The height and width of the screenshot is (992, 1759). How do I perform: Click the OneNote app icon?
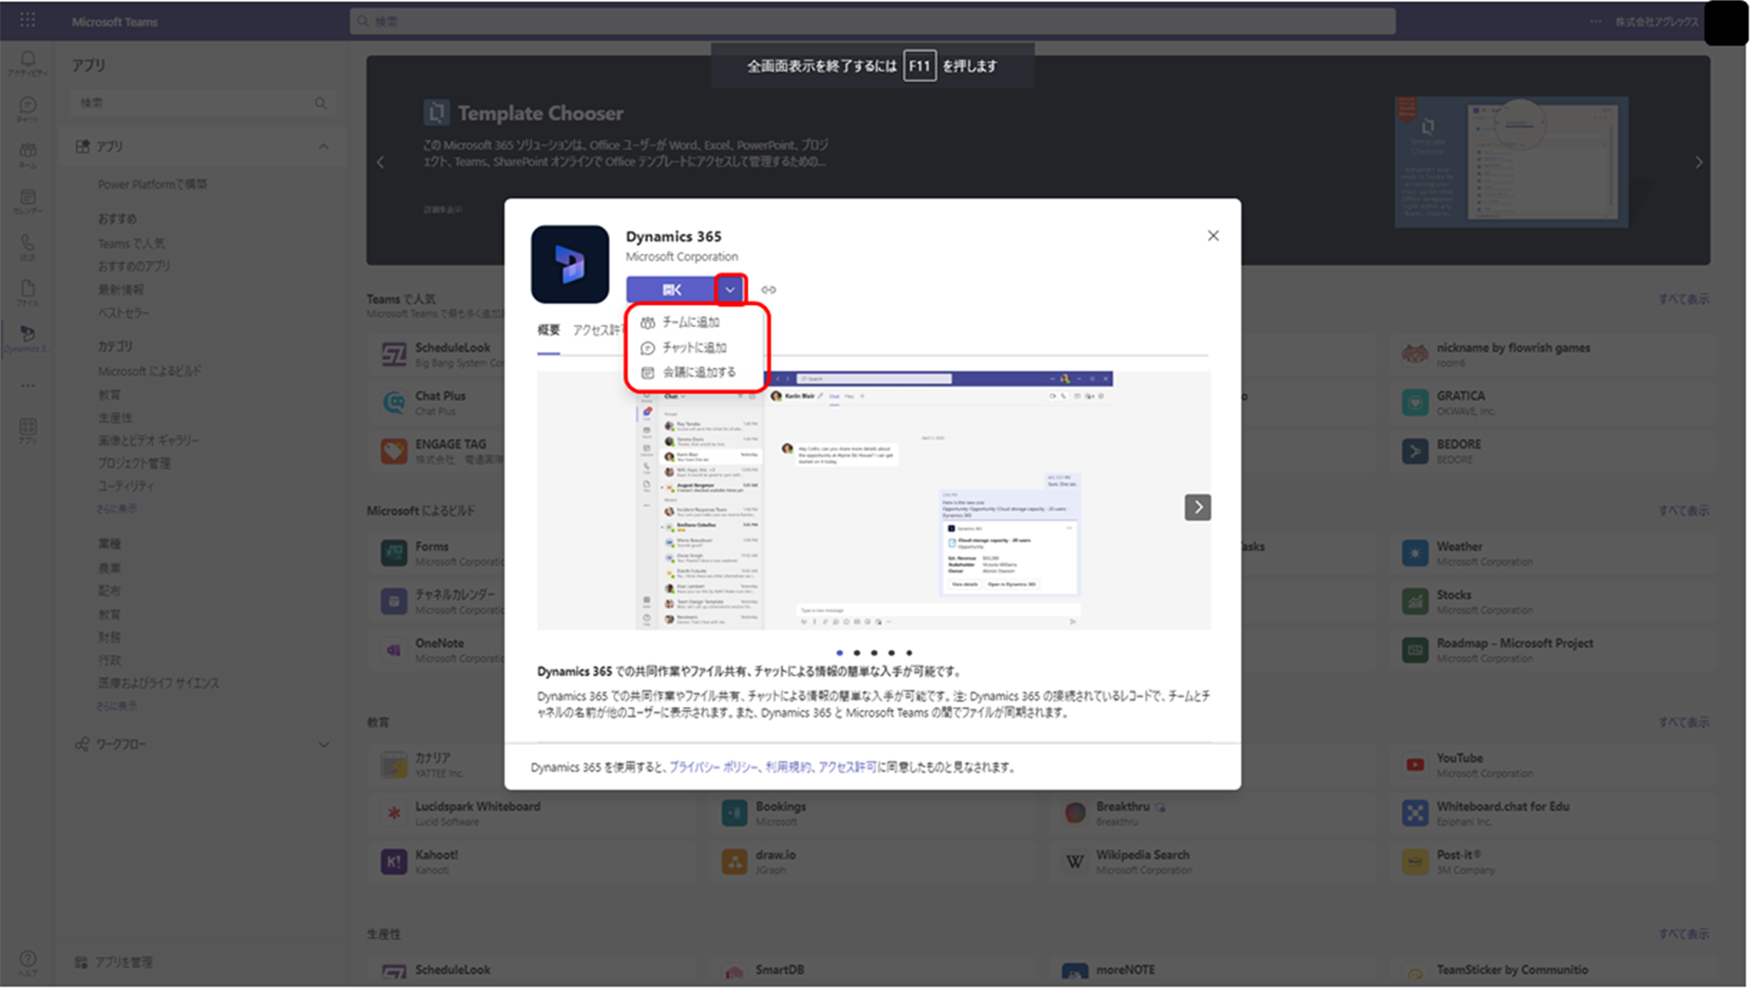[394, 649]
